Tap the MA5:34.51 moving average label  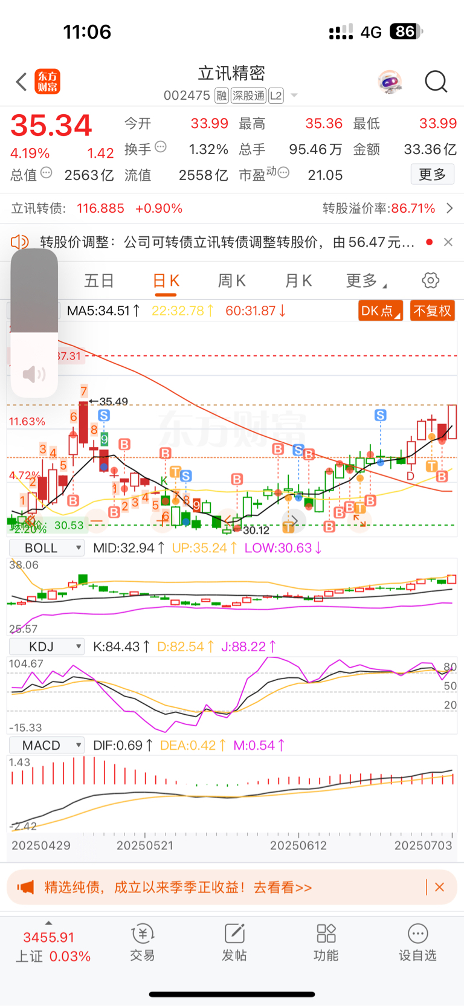[x=103, y=311]
